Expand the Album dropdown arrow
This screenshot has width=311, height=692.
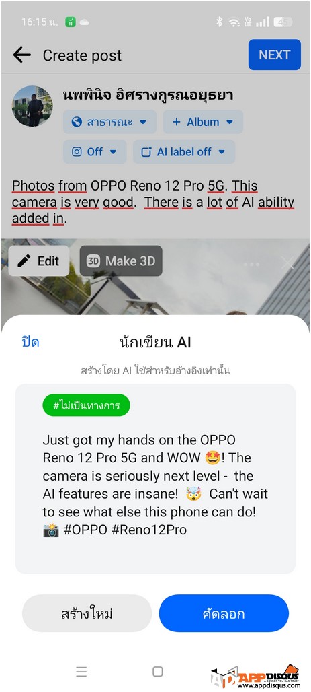click(x=230, y=123)
